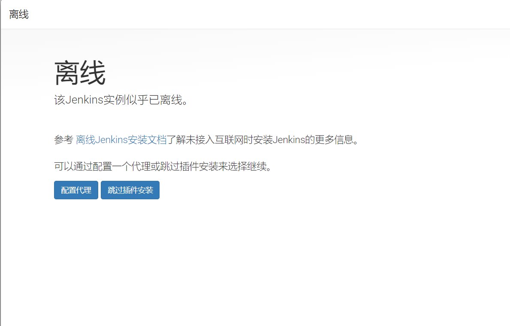Screen dimensions: 510x326
Task: Click text 了解未接入互联网时安装Jenkins的更多信息。
Action: [263, 140]
